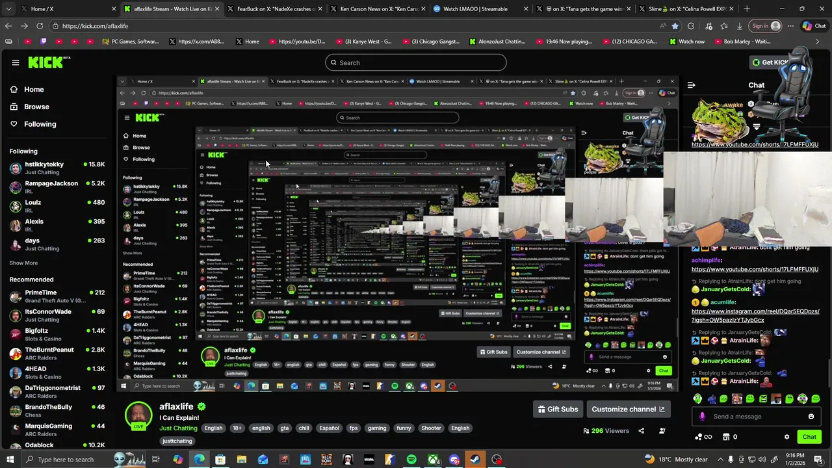Open hstikkytokky channel in Following list
The width and height of the screenshot is (832, 468).
[x=57, y=168]
